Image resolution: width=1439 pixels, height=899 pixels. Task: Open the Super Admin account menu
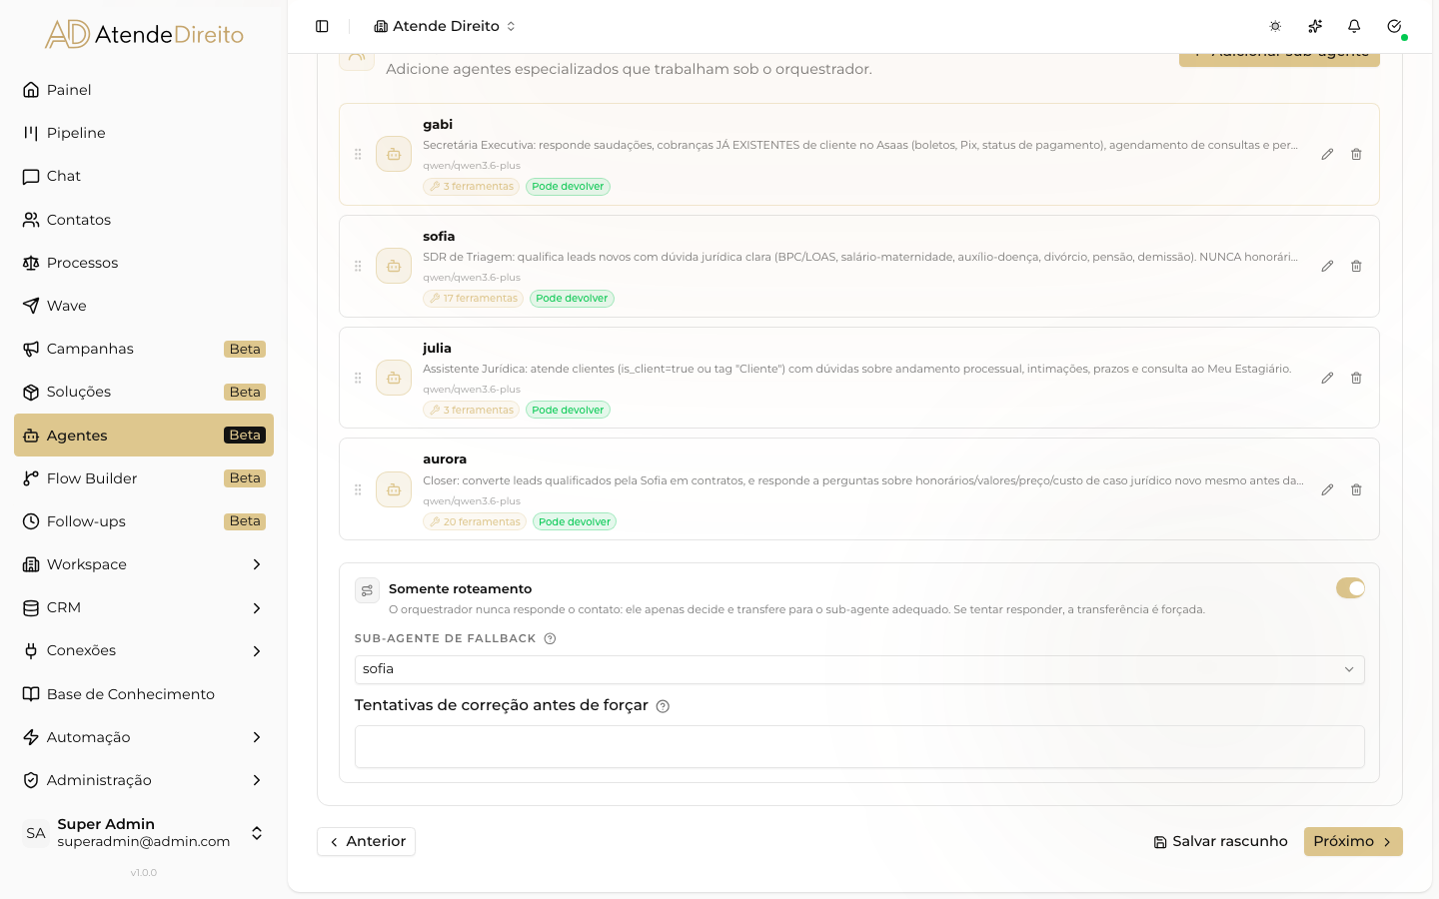(144, 833)
